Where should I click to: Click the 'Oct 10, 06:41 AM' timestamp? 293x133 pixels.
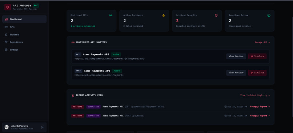pos(237,116)
